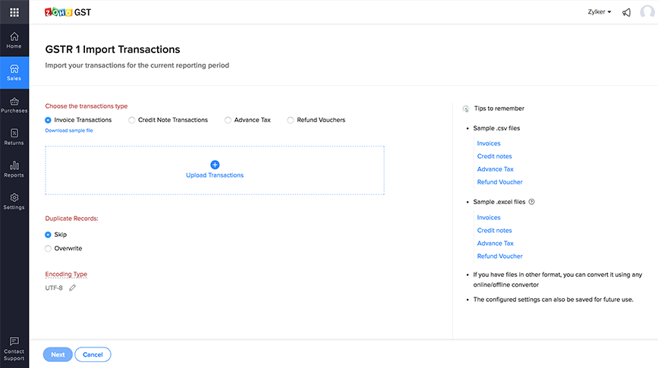Open the sample .csv Invoices link
658x368 pixels.
coord(489,143)
